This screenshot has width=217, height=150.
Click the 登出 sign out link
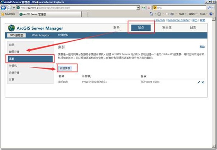pos(195,20)
